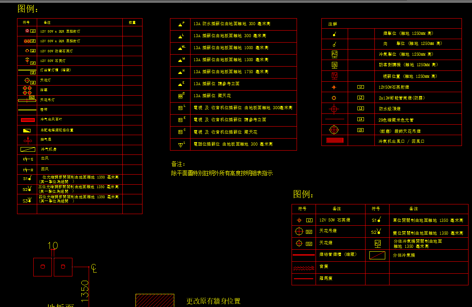Viewport: 472px width, 307px height.
Task: Click the '图例:' heading at top left
Action: pyautogui.click(x=28, y=9)
